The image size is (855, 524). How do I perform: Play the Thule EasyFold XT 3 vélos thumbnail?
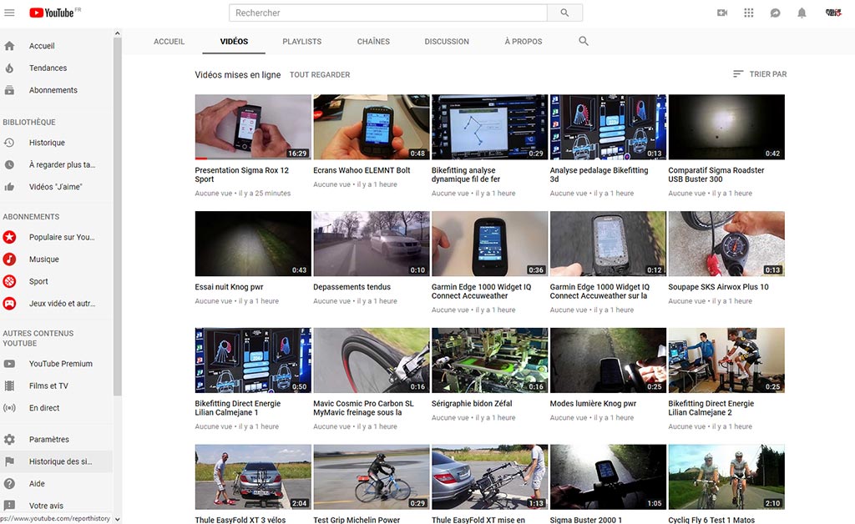click(x=253, y=476)
